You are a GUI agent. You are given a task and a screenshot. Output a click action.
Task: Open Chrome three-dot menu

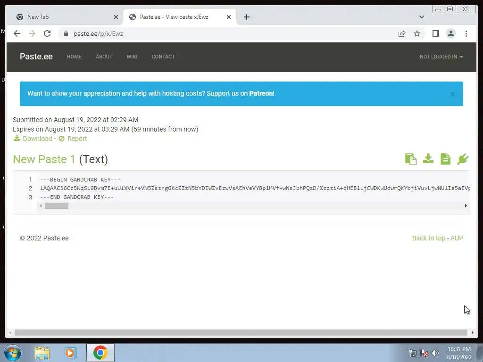pyautogui.click(x=466, y=33)
